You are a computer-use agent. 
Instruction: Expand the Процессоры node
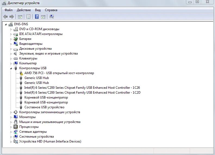pyautogui.click(x=11, y=127)
